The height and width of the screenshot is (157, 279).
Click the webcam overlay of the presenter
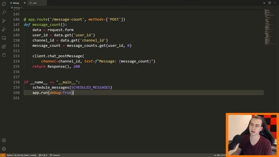tap(252, 135)
